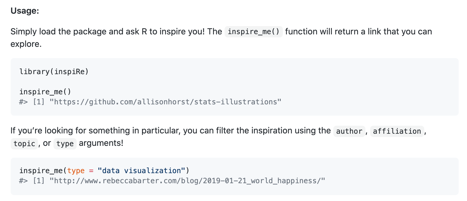Click the equals sign in inspire_me call

click(x=91, y=171)
